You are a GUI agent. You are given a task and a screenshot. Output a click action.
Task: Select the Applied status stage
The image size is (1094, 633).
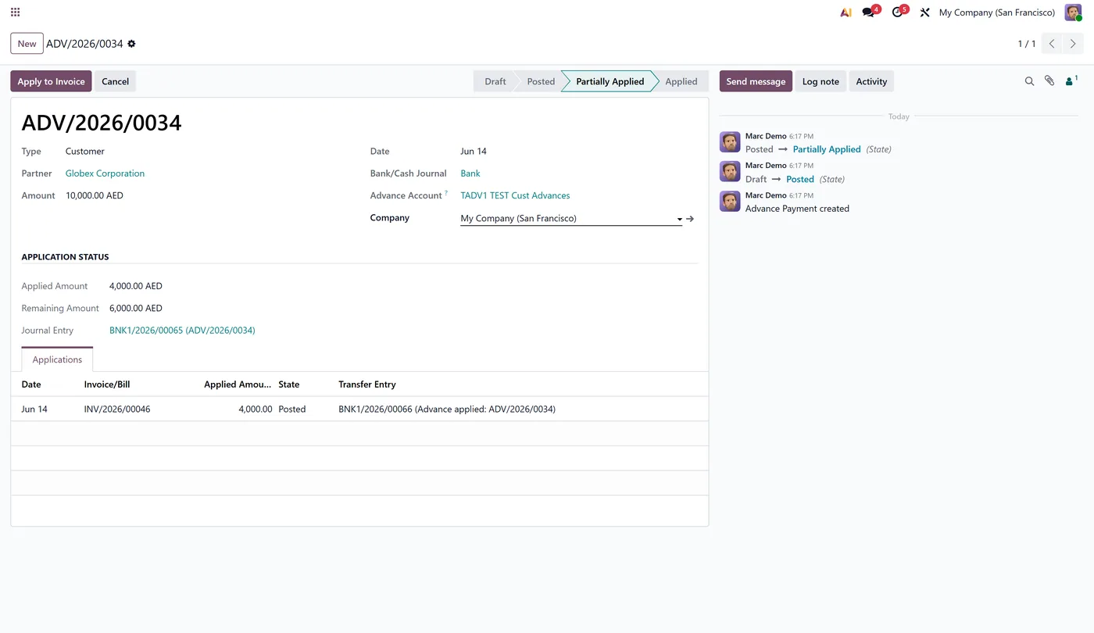(x=681, y=81)
